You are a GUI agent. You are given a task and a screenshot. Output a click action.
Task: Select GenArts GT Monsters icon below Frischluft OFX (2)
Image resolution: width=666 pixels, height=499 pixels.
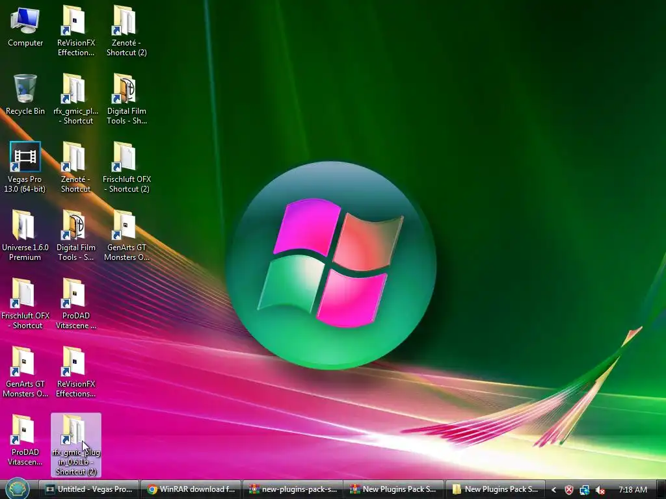coord(127,235)
